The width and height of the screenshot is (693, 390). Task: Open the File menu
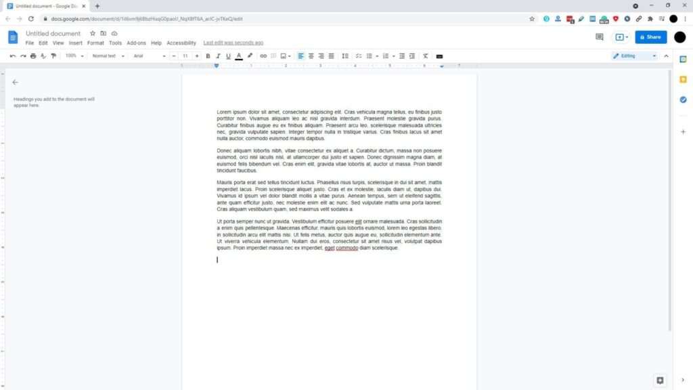click(30, 43)
